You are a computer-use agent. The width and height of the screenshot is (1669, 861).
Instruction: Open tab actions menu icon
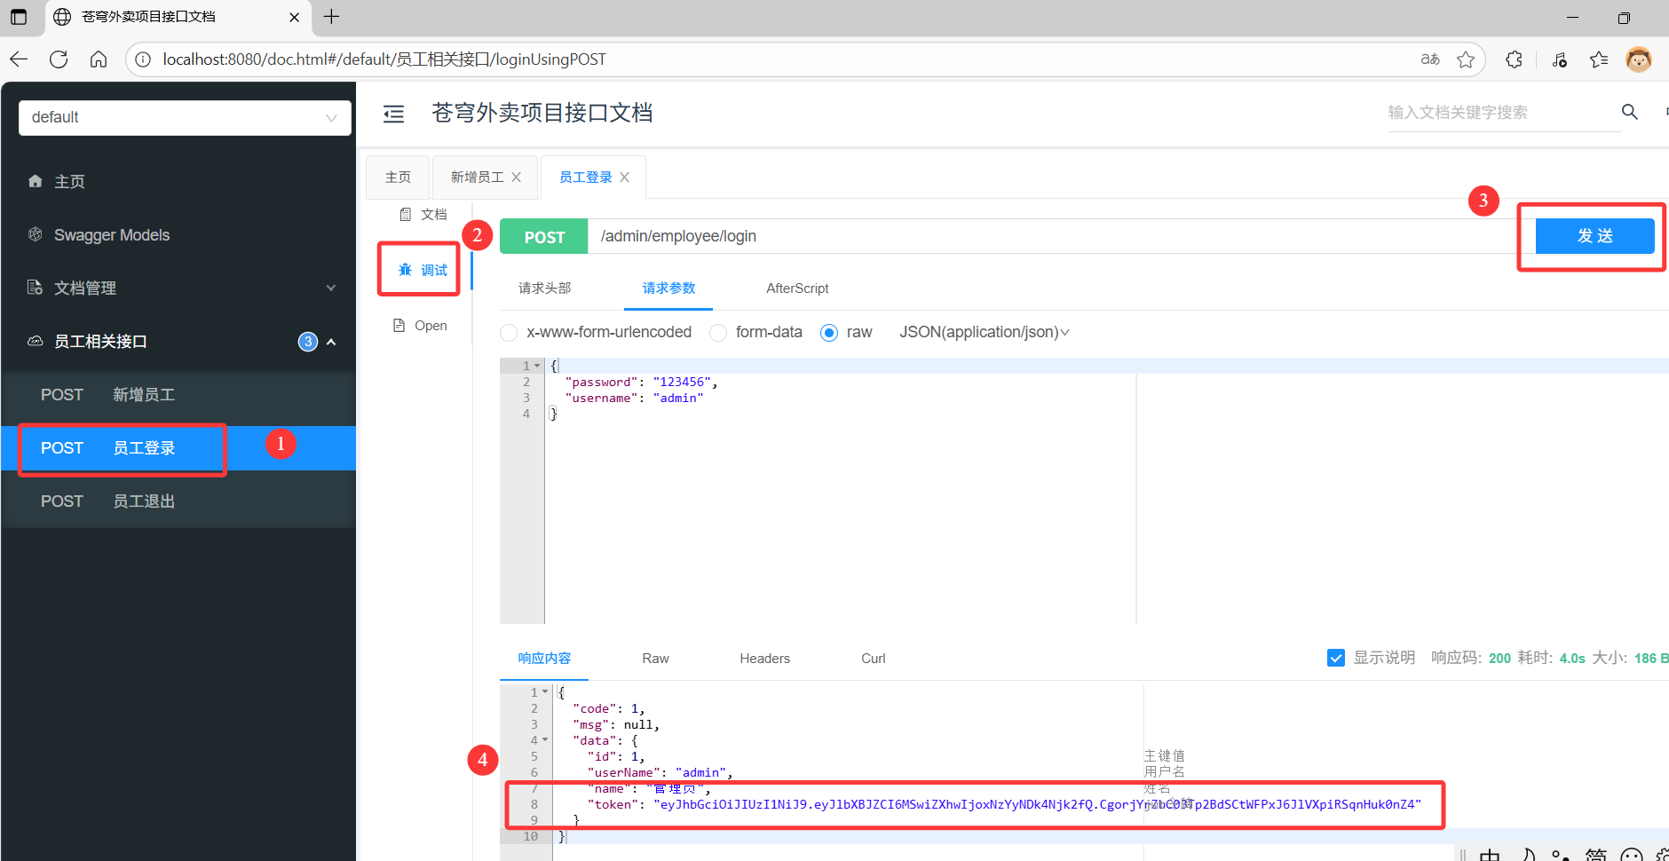click(x=19, y=17)
